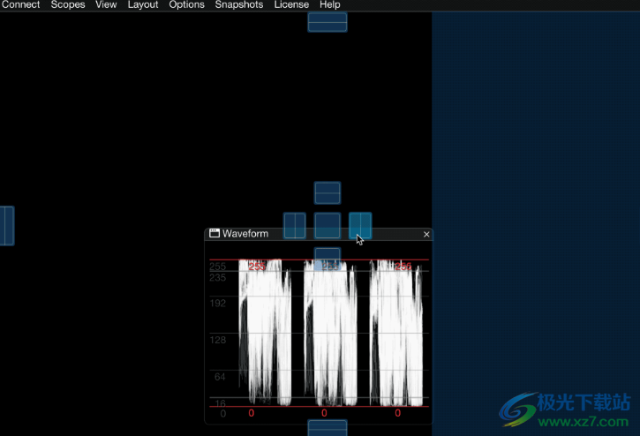
Task: Choose the dock-top target in center cluster
Action: tap(328, 192)
